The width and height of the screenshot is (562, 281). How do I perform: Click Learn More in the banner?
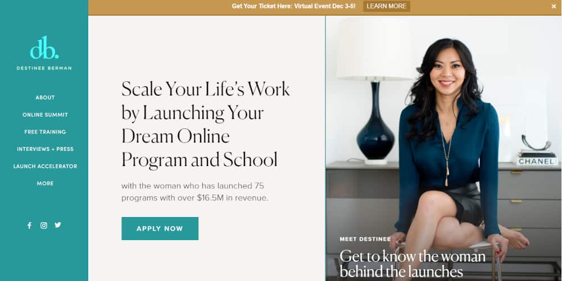pyautogui.click(x=387, y=6)
